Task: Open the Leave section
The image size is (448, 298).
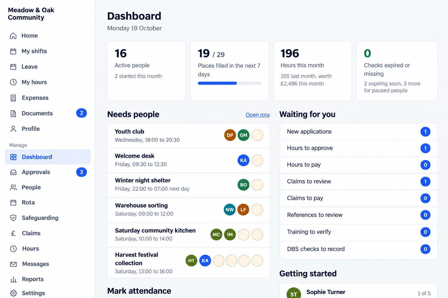Action: 48,67
